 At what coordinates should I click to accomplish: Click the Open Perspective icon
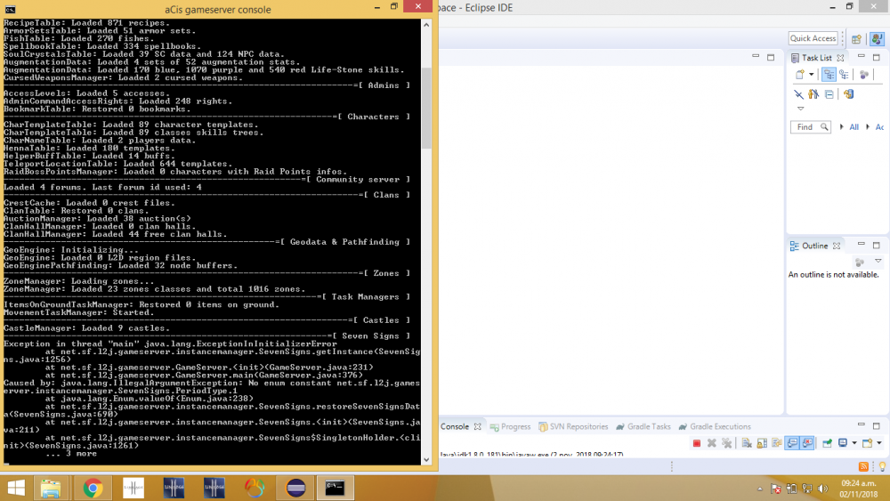click(856, 39)
